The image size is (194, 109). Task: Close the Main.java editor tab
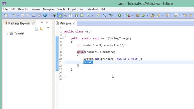tap(74, 23)
